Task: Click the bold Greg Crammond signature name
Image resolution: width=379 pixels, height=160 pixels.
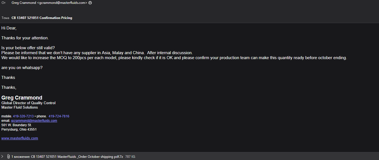Action: 22,98
